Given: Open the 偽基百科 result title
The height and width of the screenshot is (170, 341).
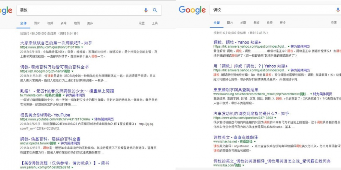Looking at the screenshot, I should pyautogui.click(x=50, y=139).
